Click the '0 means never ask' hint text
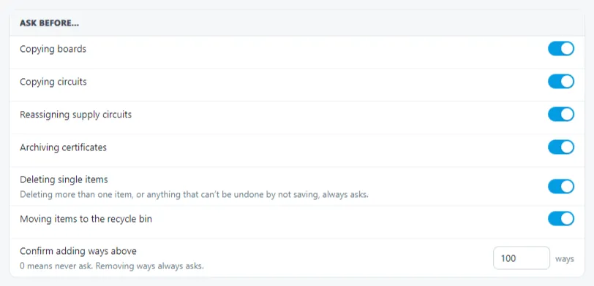 coord(112,266)
